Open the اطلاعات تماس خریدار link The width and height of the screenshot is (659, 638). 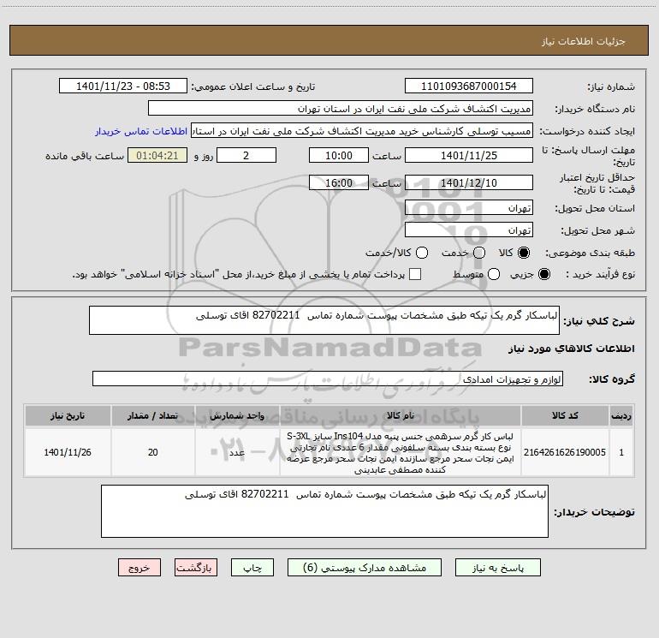pyautogui.click(x=141, y=131)
